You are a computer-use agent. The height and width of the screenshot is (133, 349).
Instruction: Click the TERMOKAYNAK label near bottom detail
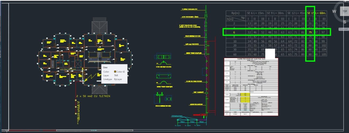coord(177,116)
